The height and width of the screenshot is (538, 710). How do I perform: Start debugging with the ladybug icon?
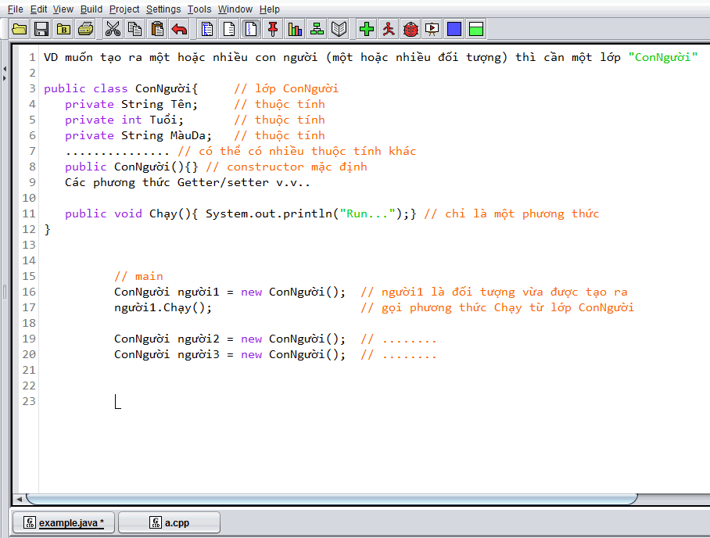(411, 30)
